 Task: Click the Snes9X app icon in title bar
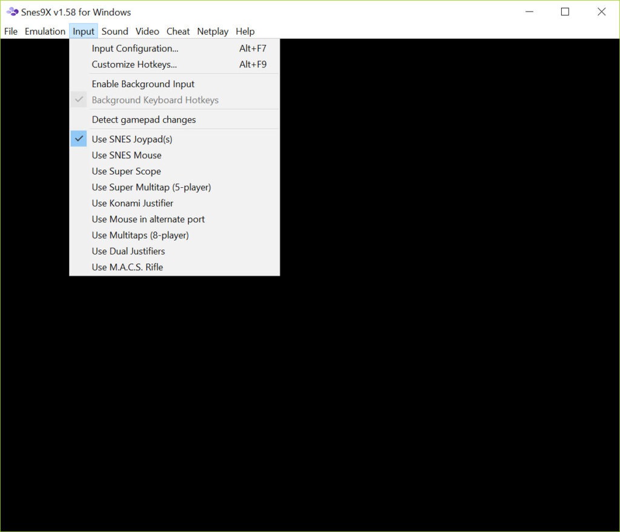tap(12, 12)
